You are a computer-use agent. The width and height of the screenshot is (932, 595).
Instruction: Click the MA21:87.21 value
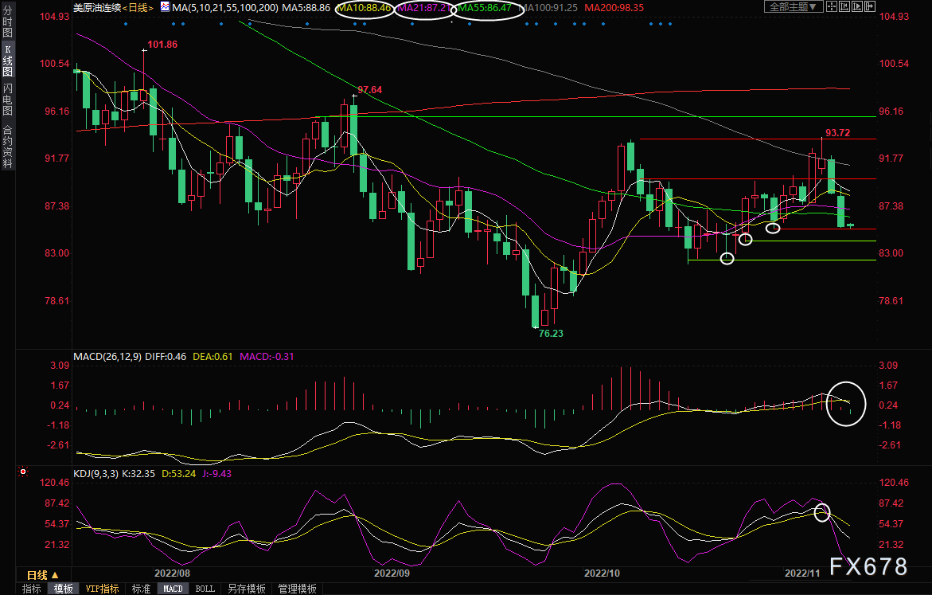[425, 8]
